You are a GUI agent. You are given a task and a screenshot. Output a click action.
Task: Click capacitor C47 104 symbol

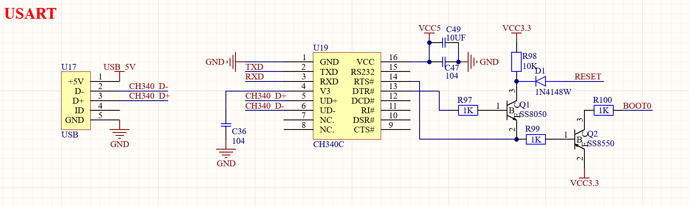444,62
